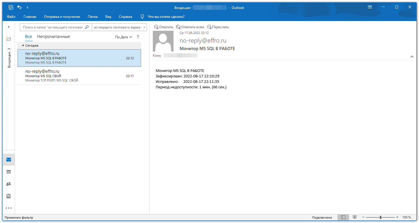Viewport: 419px width, 223px height.
Task: Open the People view icon
Action: (x=8, y=184)
